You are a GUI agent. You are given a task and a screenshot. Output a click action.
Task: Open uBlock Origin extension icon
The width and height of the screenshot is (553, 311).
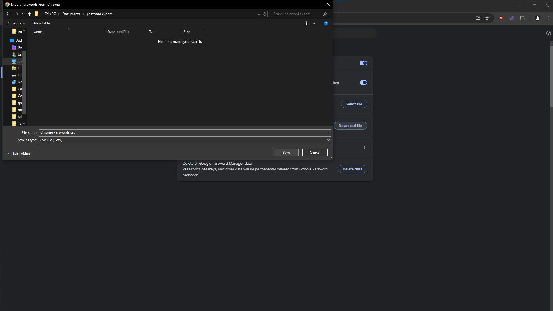(x=501, y=18)
